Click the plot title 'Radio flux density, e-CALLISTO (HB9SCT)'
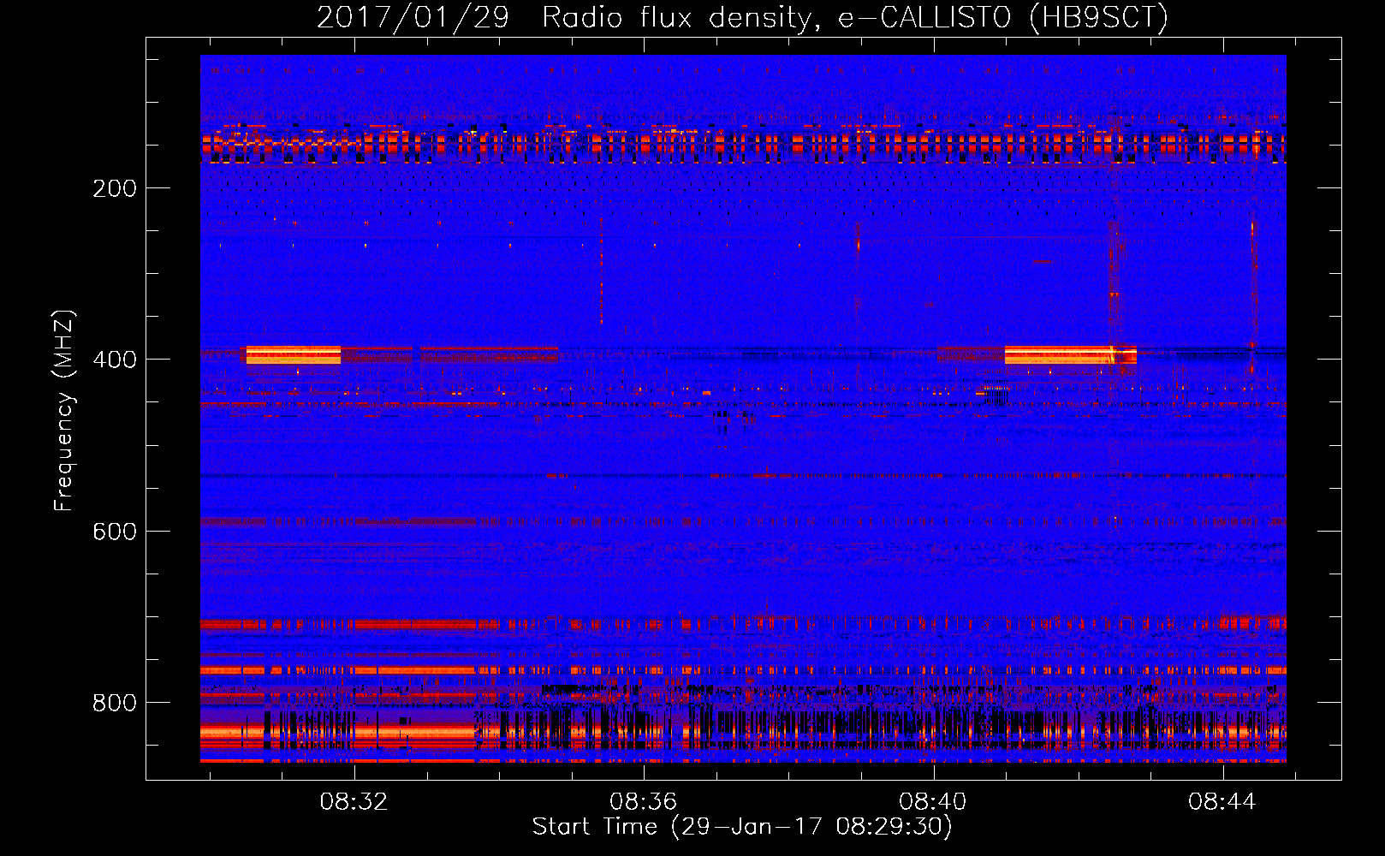1385x856 pixels. point(855,18)
